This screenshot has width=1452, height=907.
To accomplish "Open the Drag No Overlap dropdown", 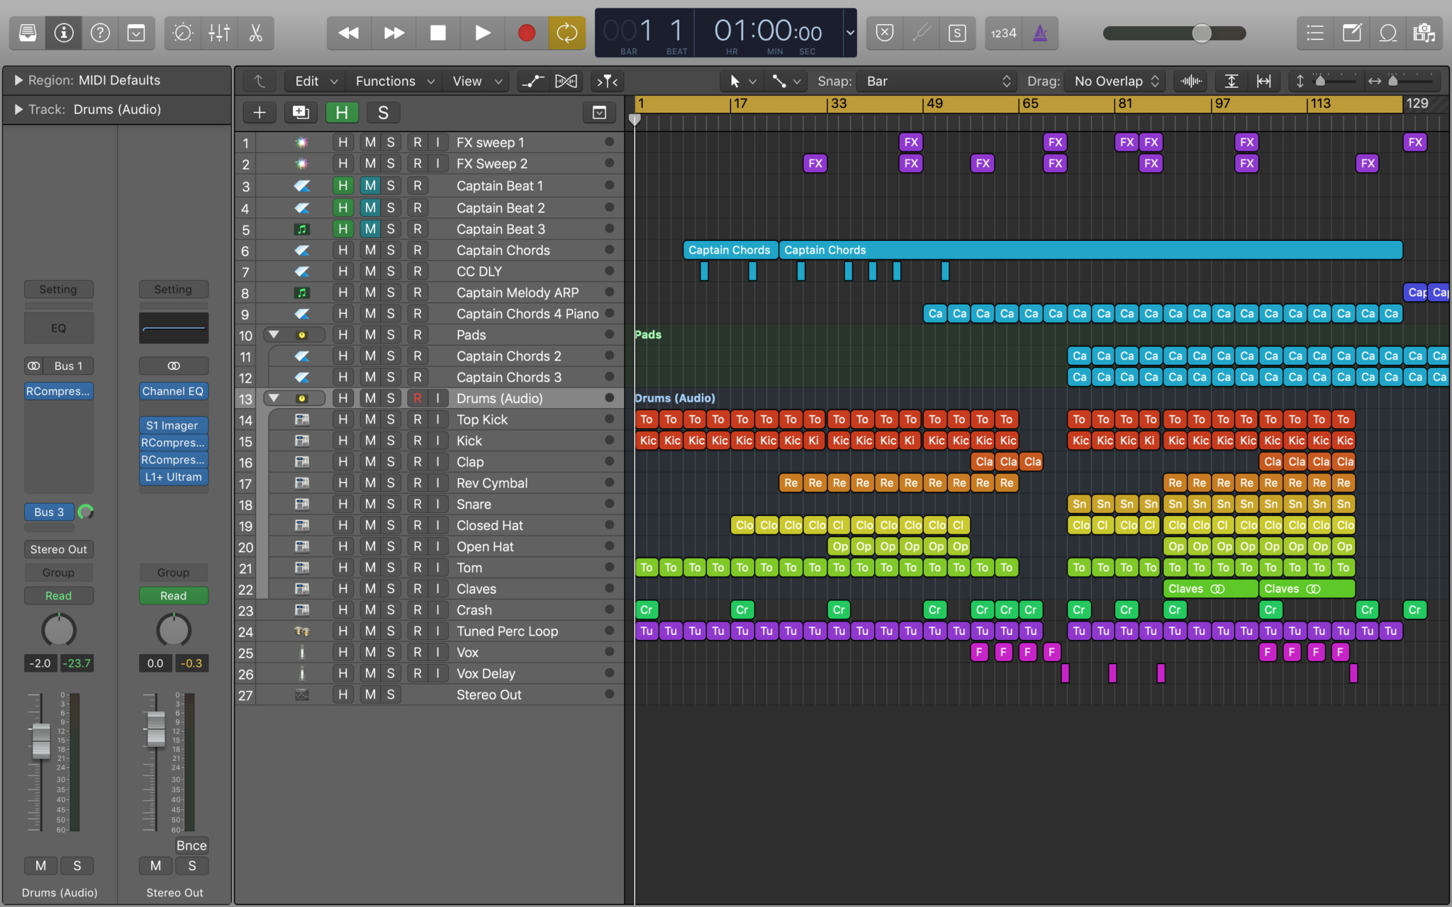I will pos(1115,81).
